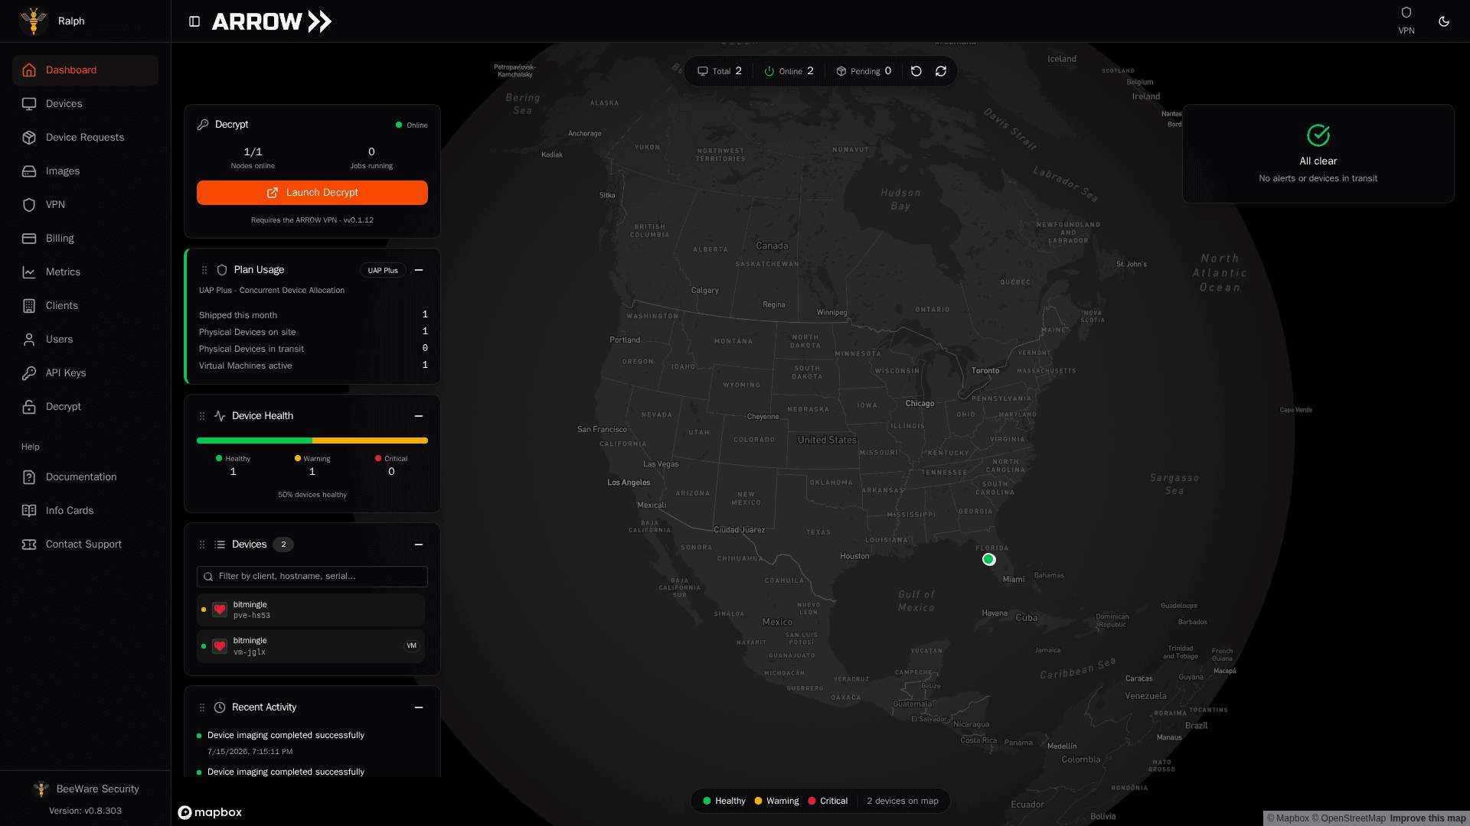
Task: Click Online devices counter
Action: (789, 71)
